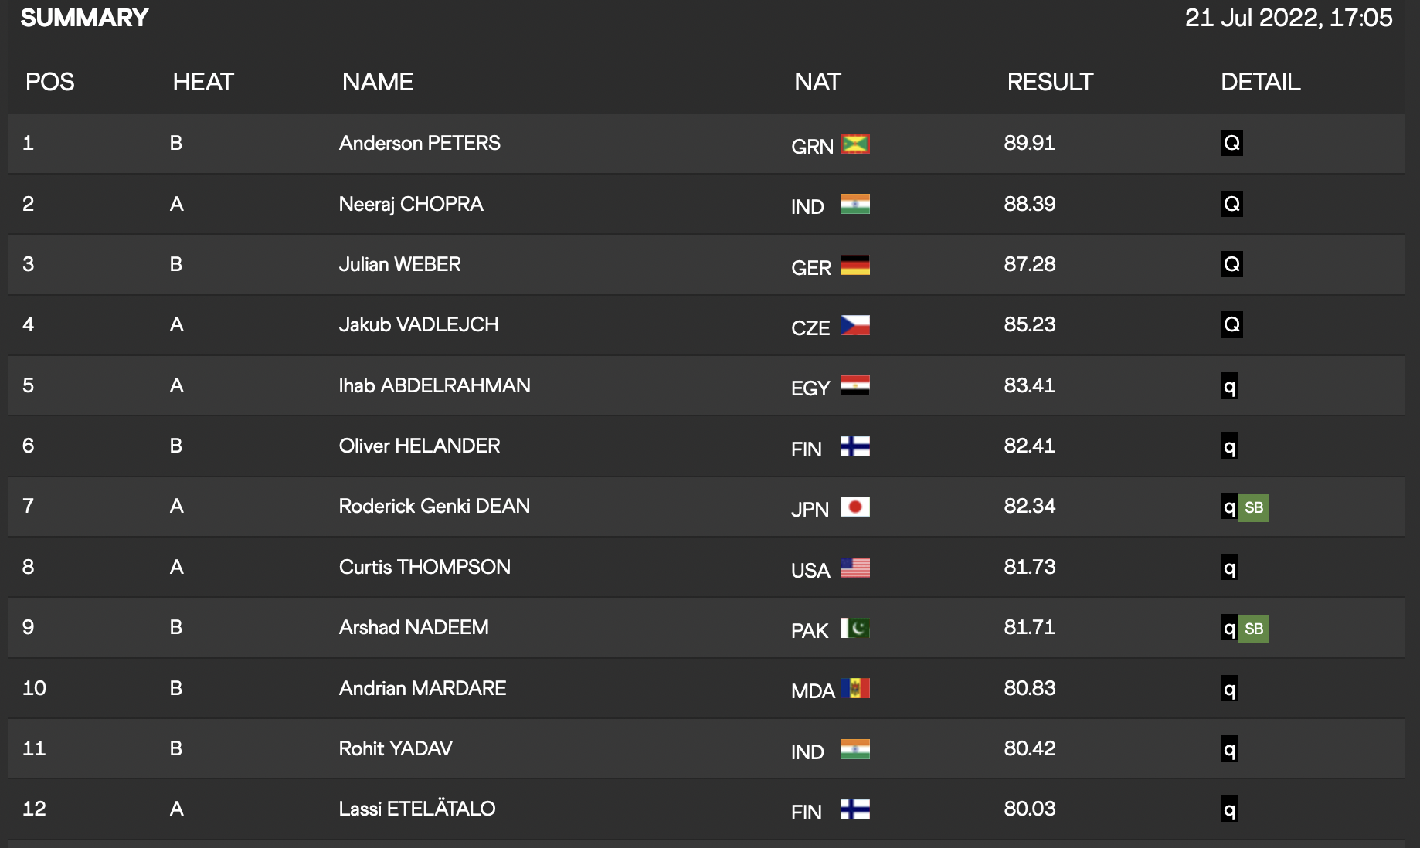Open Julian WEBER athlete link

point(399,264)
